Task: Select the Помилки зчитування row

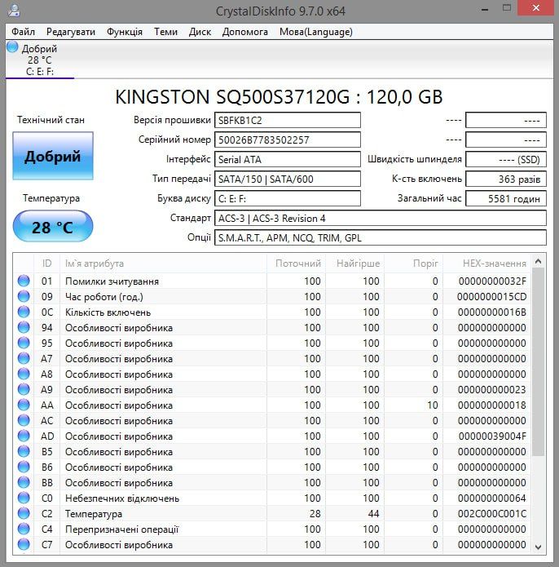Action: [x=272, y=281]
